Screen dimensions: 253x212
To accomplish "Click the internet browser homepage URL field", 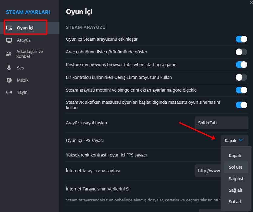I will 208,171.
